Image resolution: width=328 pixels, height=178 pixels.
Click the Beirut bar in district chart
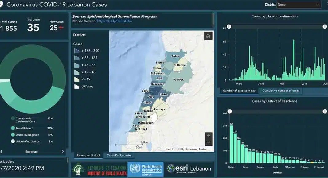232,144
